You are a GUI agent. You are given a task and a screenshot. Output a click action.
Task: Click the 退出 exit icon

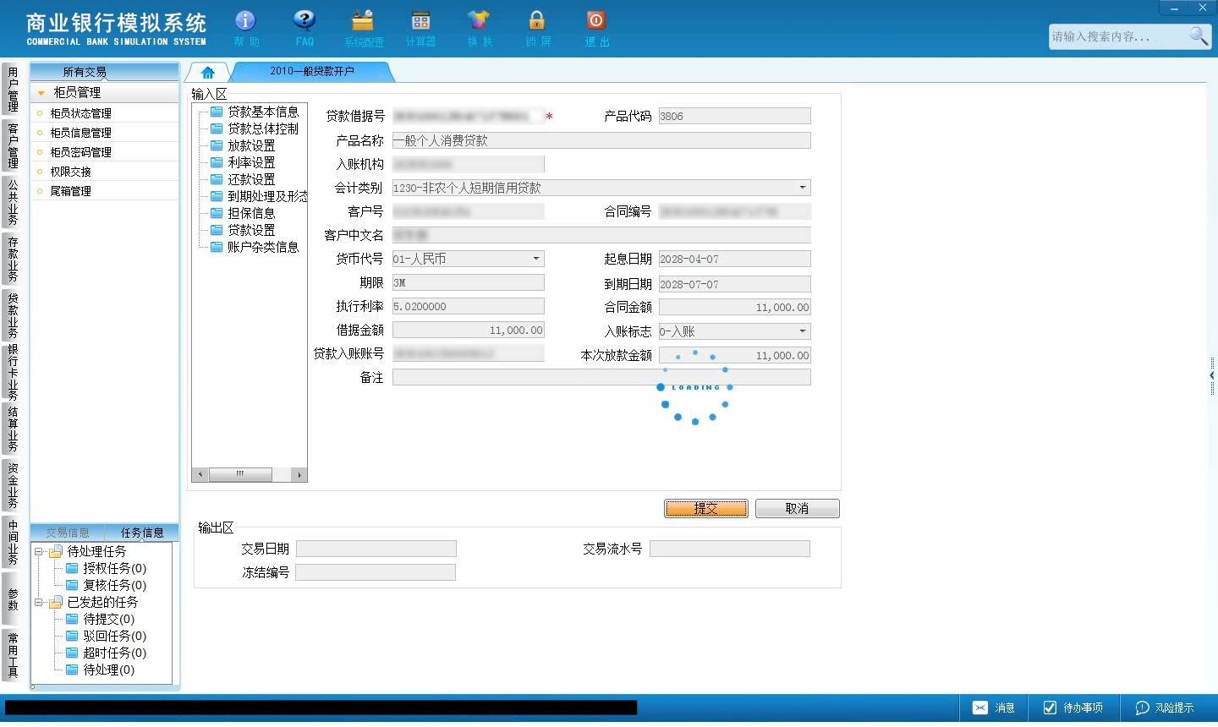pos(596,28)
